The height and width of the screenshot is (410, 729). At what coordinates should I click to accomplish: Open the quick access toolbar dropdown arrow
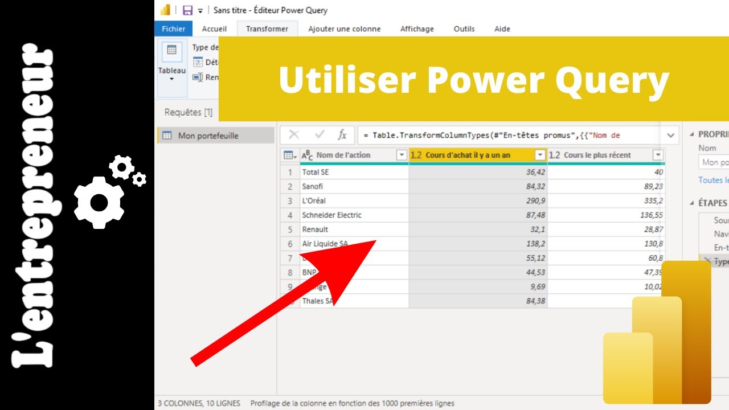tap(200, 11)
